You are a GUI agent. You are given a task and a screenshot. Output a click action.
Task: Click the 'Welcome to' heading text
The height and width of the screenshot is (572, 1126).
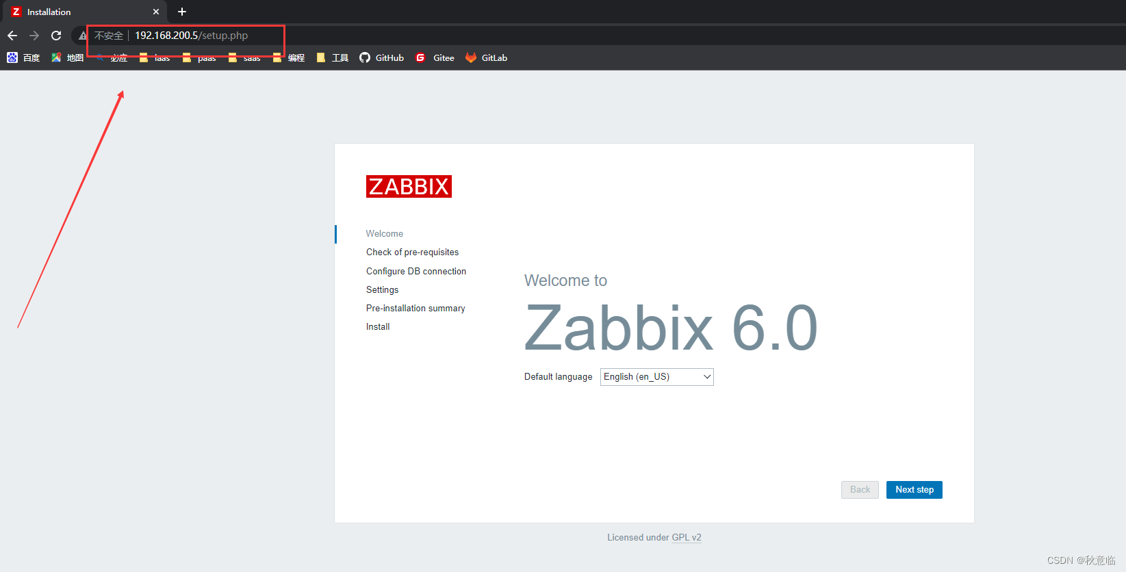tap(565, 281)
